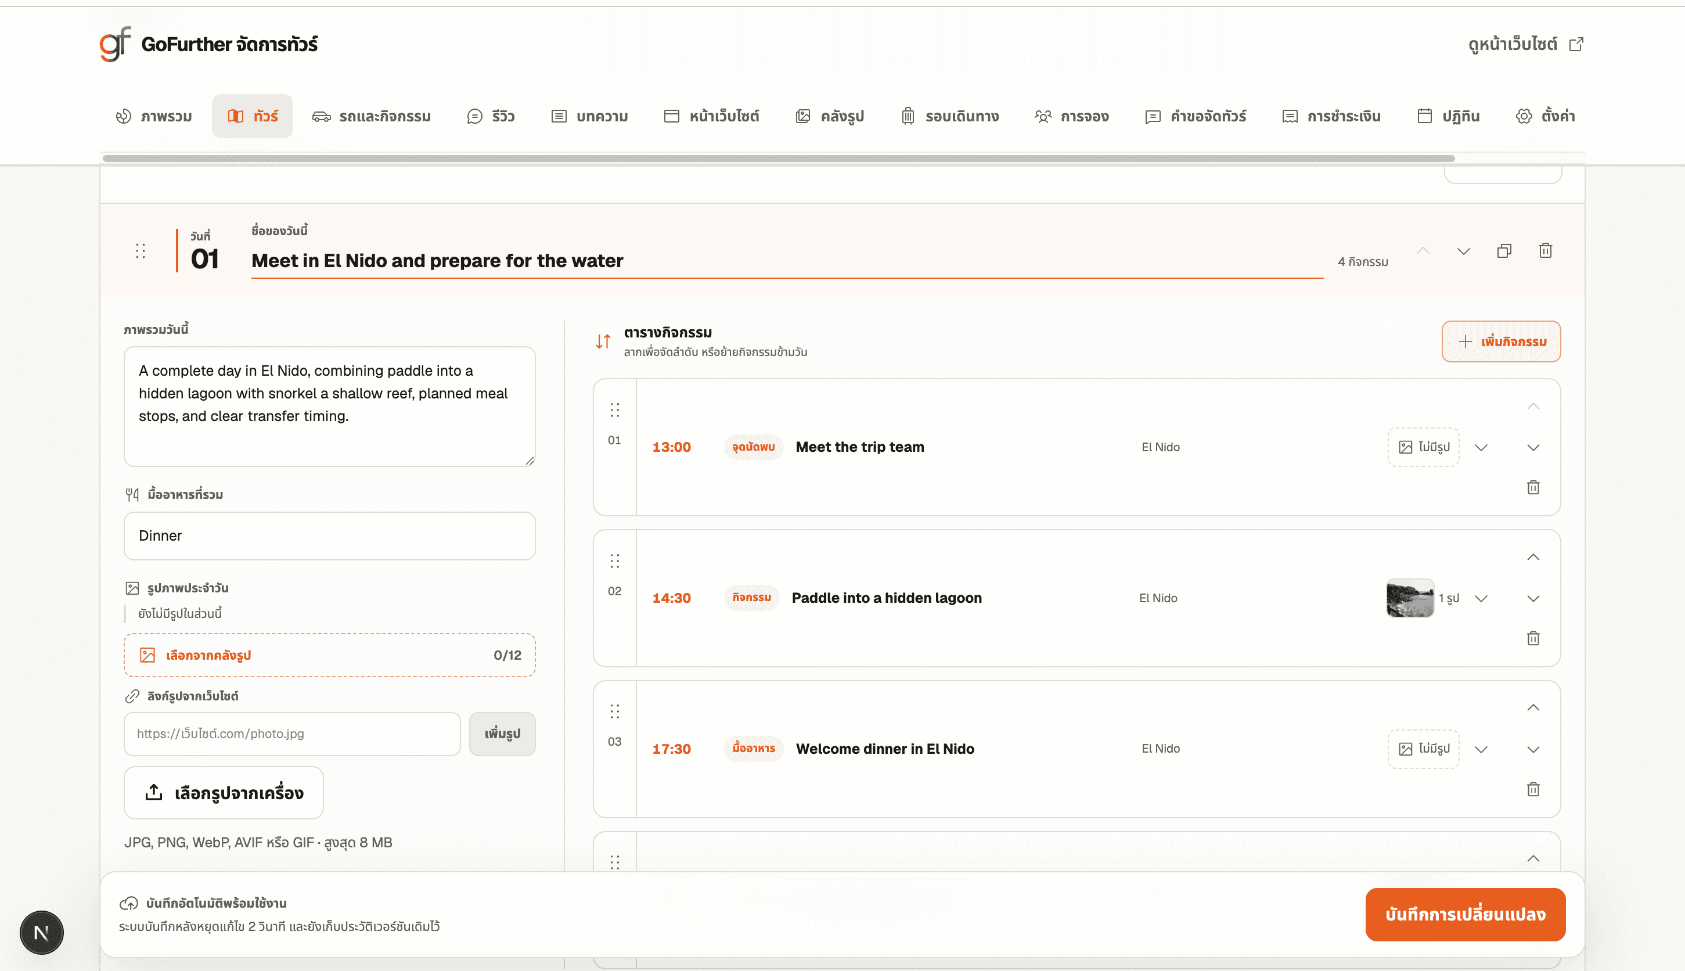This screenshot has height=971, width=1685.
Task: Click the GoFurther gf logo
Action: click(115, 44)
